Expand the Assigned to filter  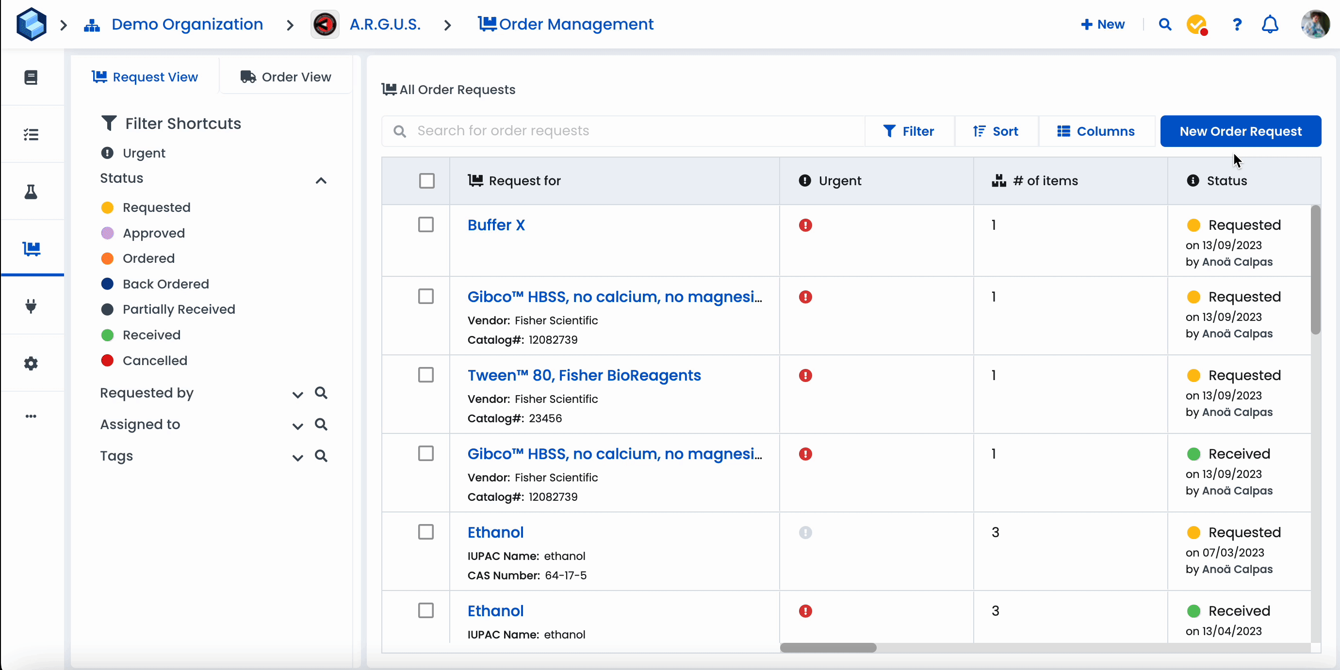pyautogui.click(x=297, y=426)
